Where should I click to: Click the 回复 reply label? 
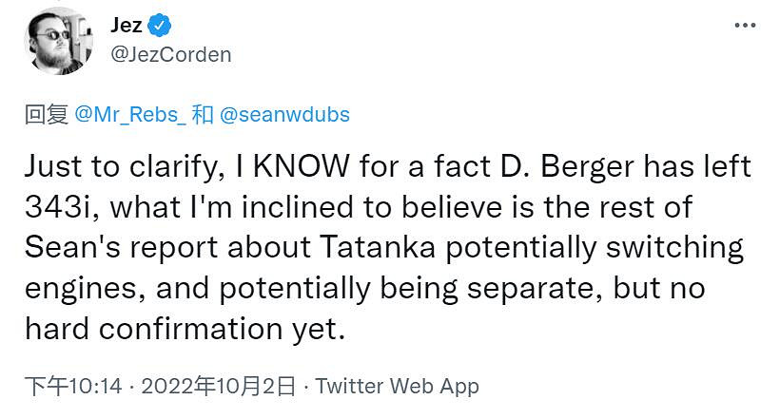point(46,115)
